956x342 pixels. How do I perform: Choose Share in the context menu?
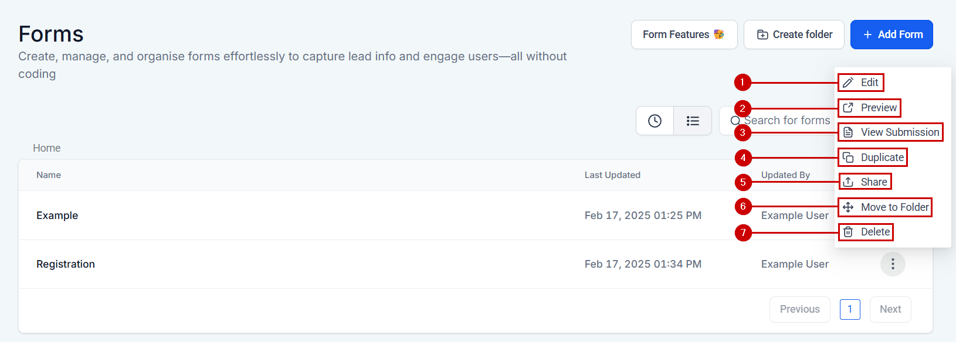tap(865, 182)
